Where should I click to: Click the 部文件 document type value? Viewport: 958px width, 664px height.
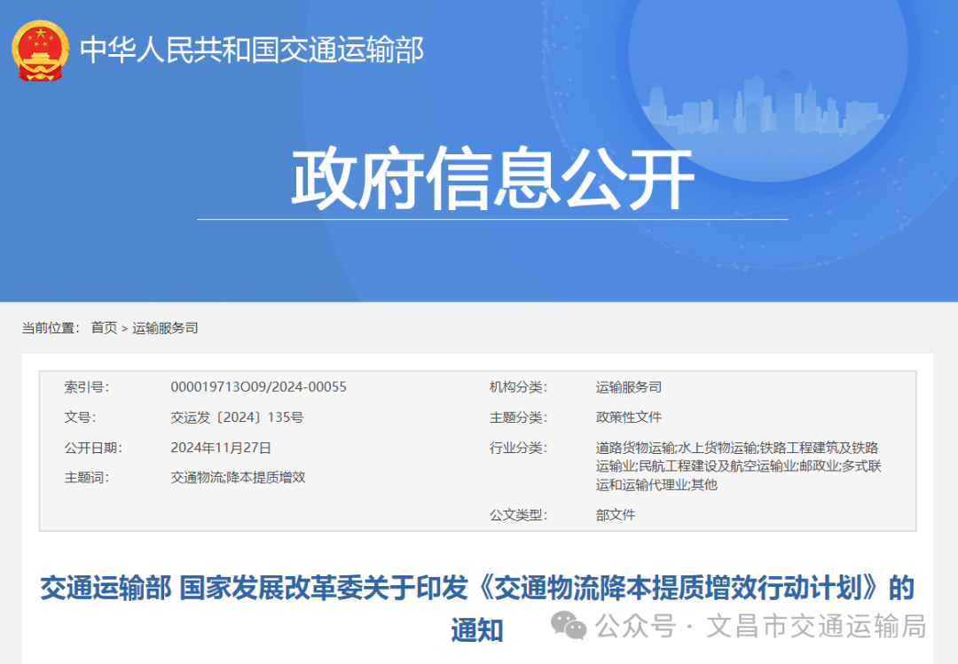pyautogui.click(x=616, y=515)
